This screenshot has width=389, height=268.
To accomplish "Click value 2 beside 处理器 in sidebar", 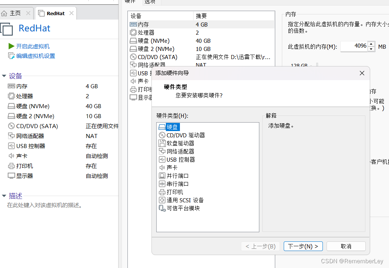I will click(87, 96).
